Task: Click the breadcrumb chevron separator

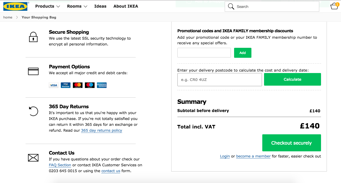Action: pyautogui.click(x=17, y=17)
